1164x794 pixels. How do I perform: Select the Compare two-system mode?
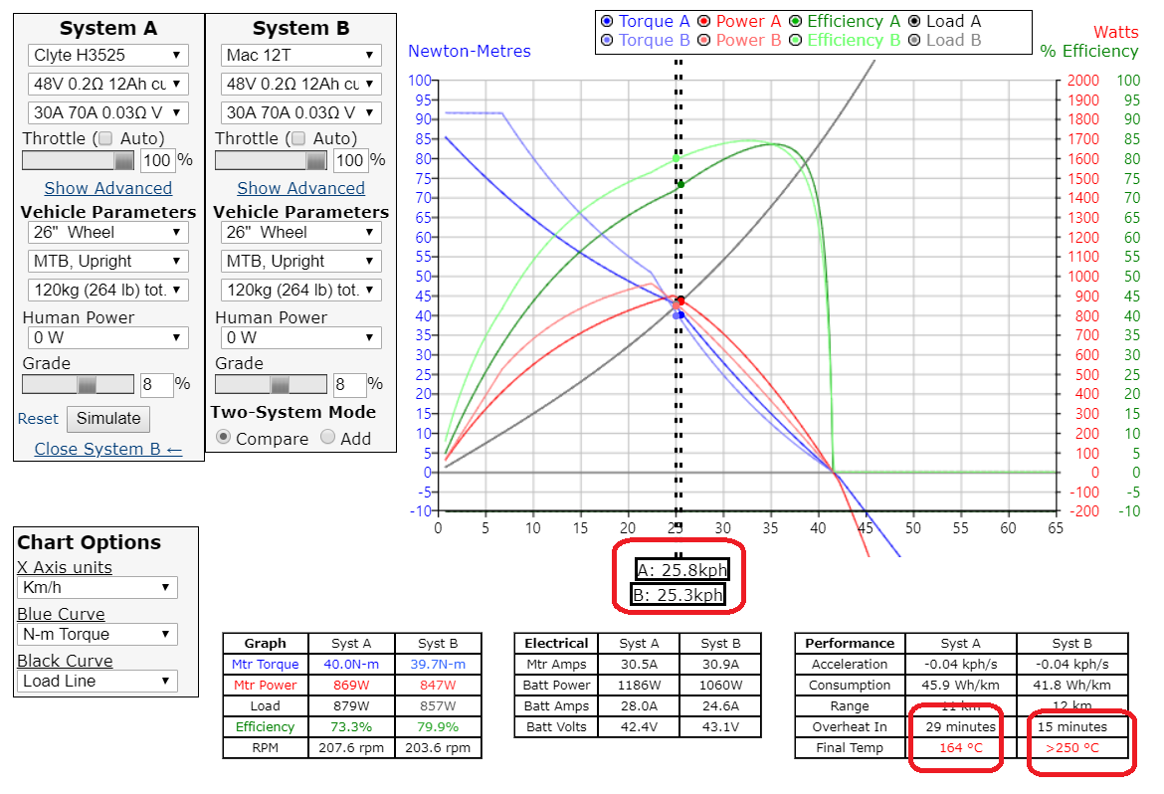pos(224,438)
